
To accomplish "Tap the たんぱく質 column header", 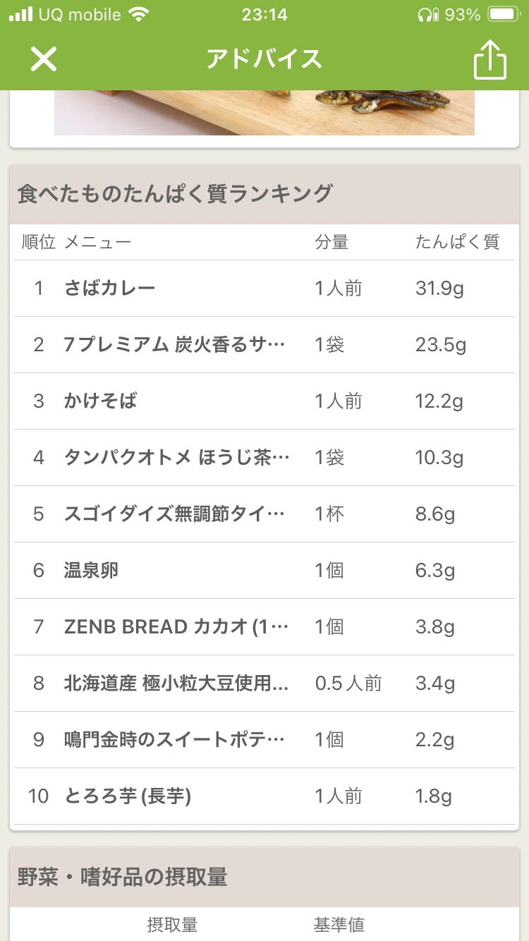I will (x=457, y=243).
